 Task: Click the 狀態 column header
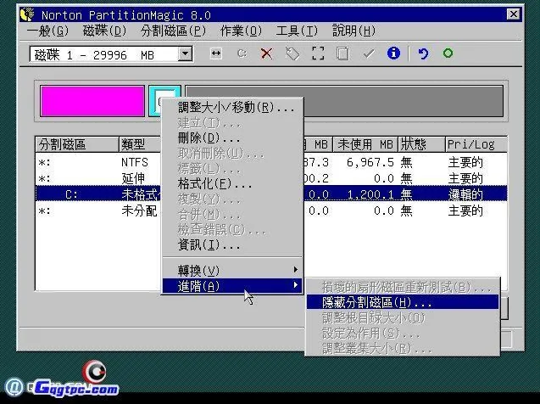421,144
